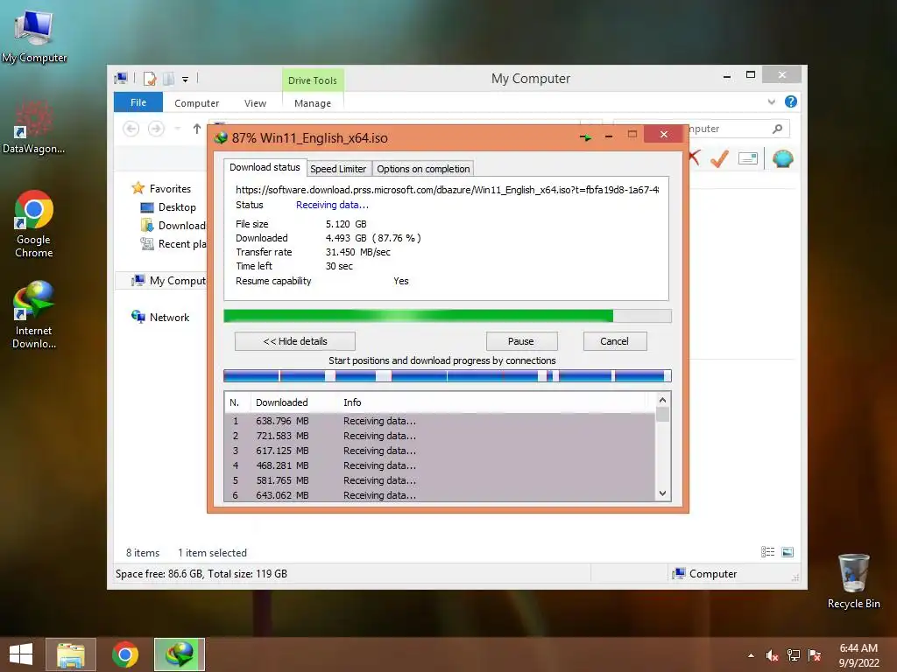
Task: Open the Manage ribbon tab
Action: [x=313, y=103]
